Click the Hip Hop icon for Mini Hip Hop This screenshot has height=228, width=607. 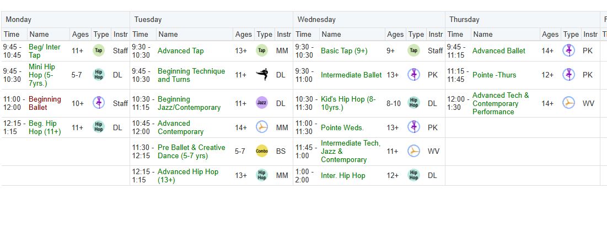pos(99,75)
